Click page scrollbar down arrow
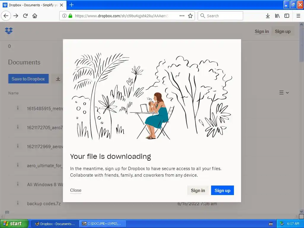Image resolution: width=304 pixels, height=228 pixels. point(302,211)
